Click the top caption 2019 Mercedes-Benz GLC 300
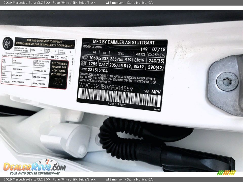 coord(27,3)
